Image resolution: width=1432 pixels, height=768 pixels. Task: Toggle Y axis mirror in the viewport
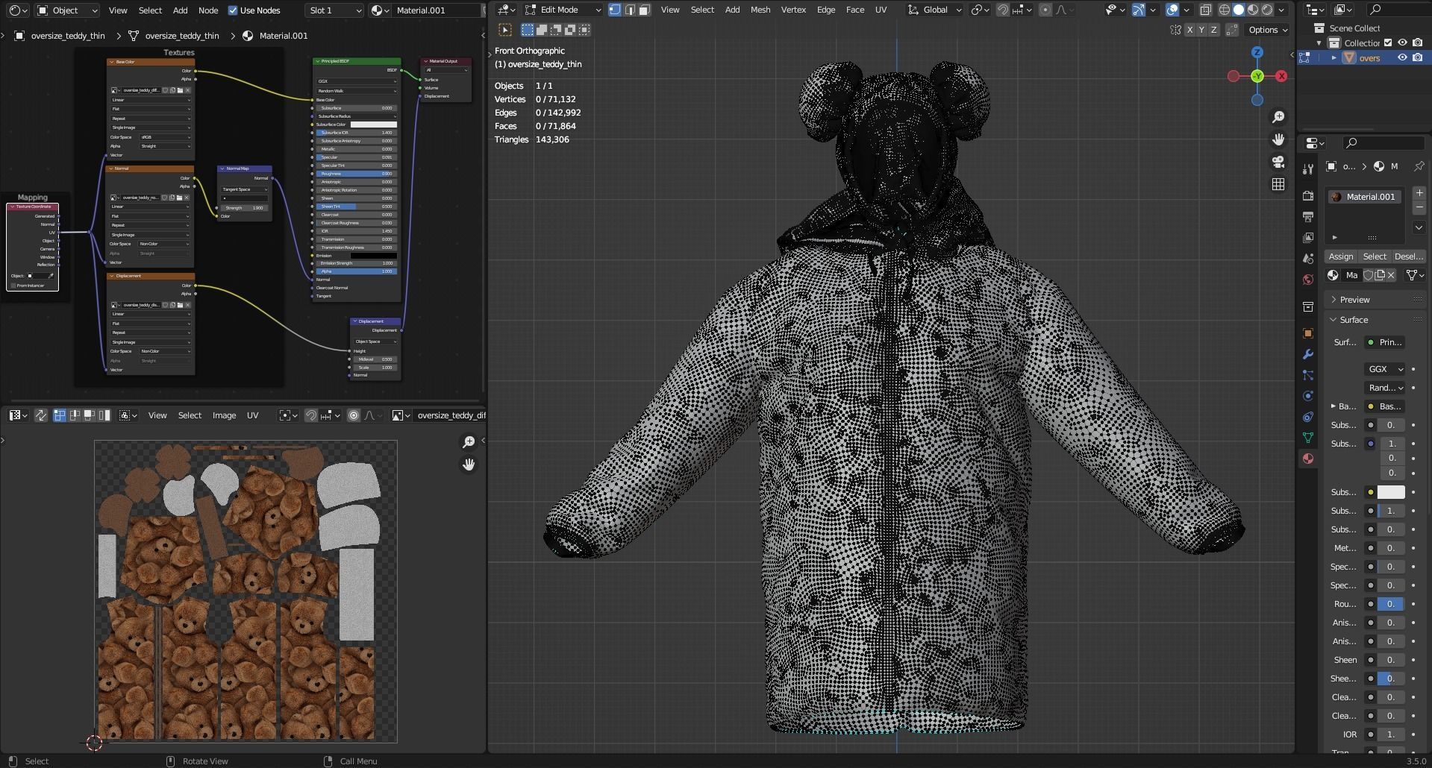pyautogui.click(x=1201, y=30)
